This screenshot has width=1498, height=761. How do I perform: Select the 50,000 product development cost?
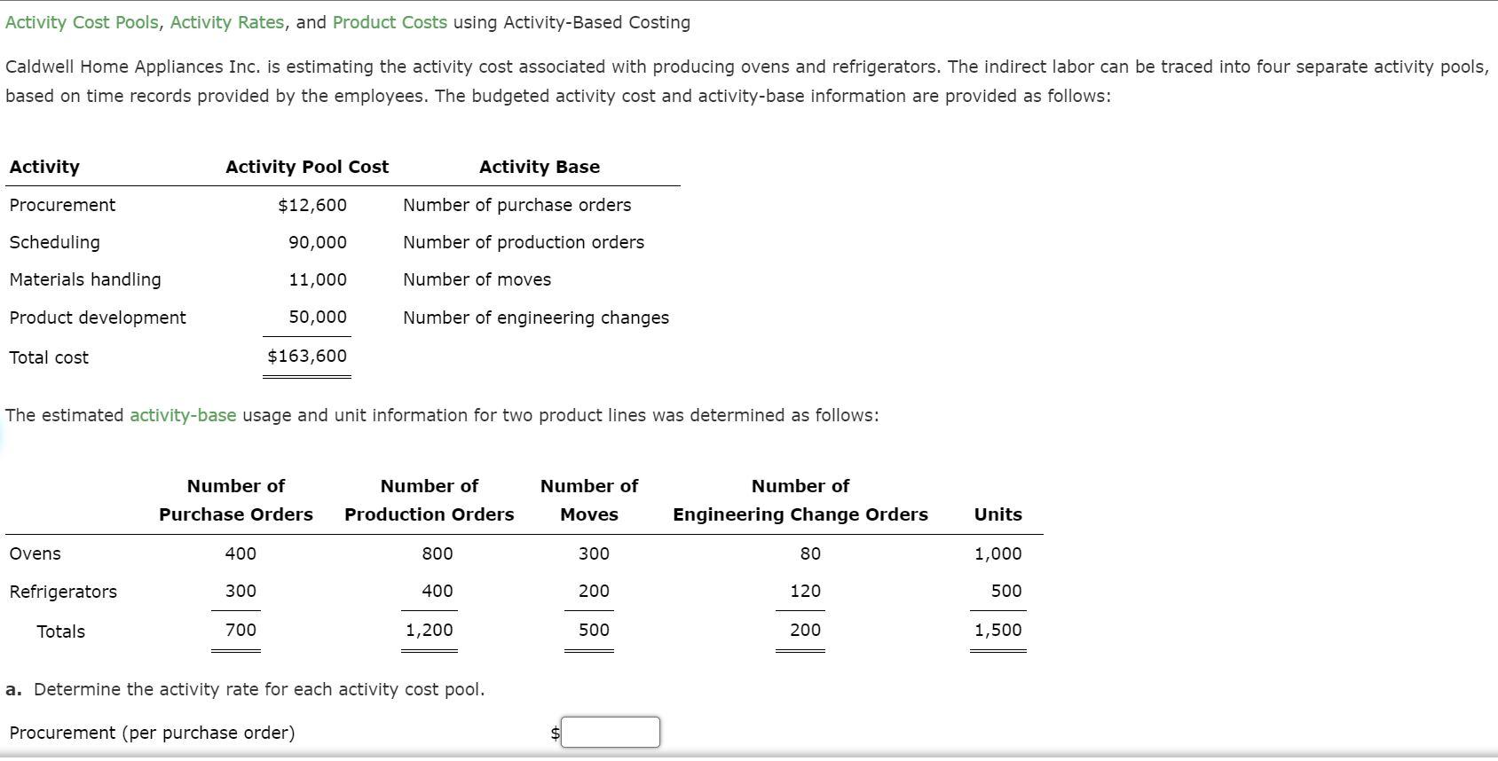click(318, 317)
